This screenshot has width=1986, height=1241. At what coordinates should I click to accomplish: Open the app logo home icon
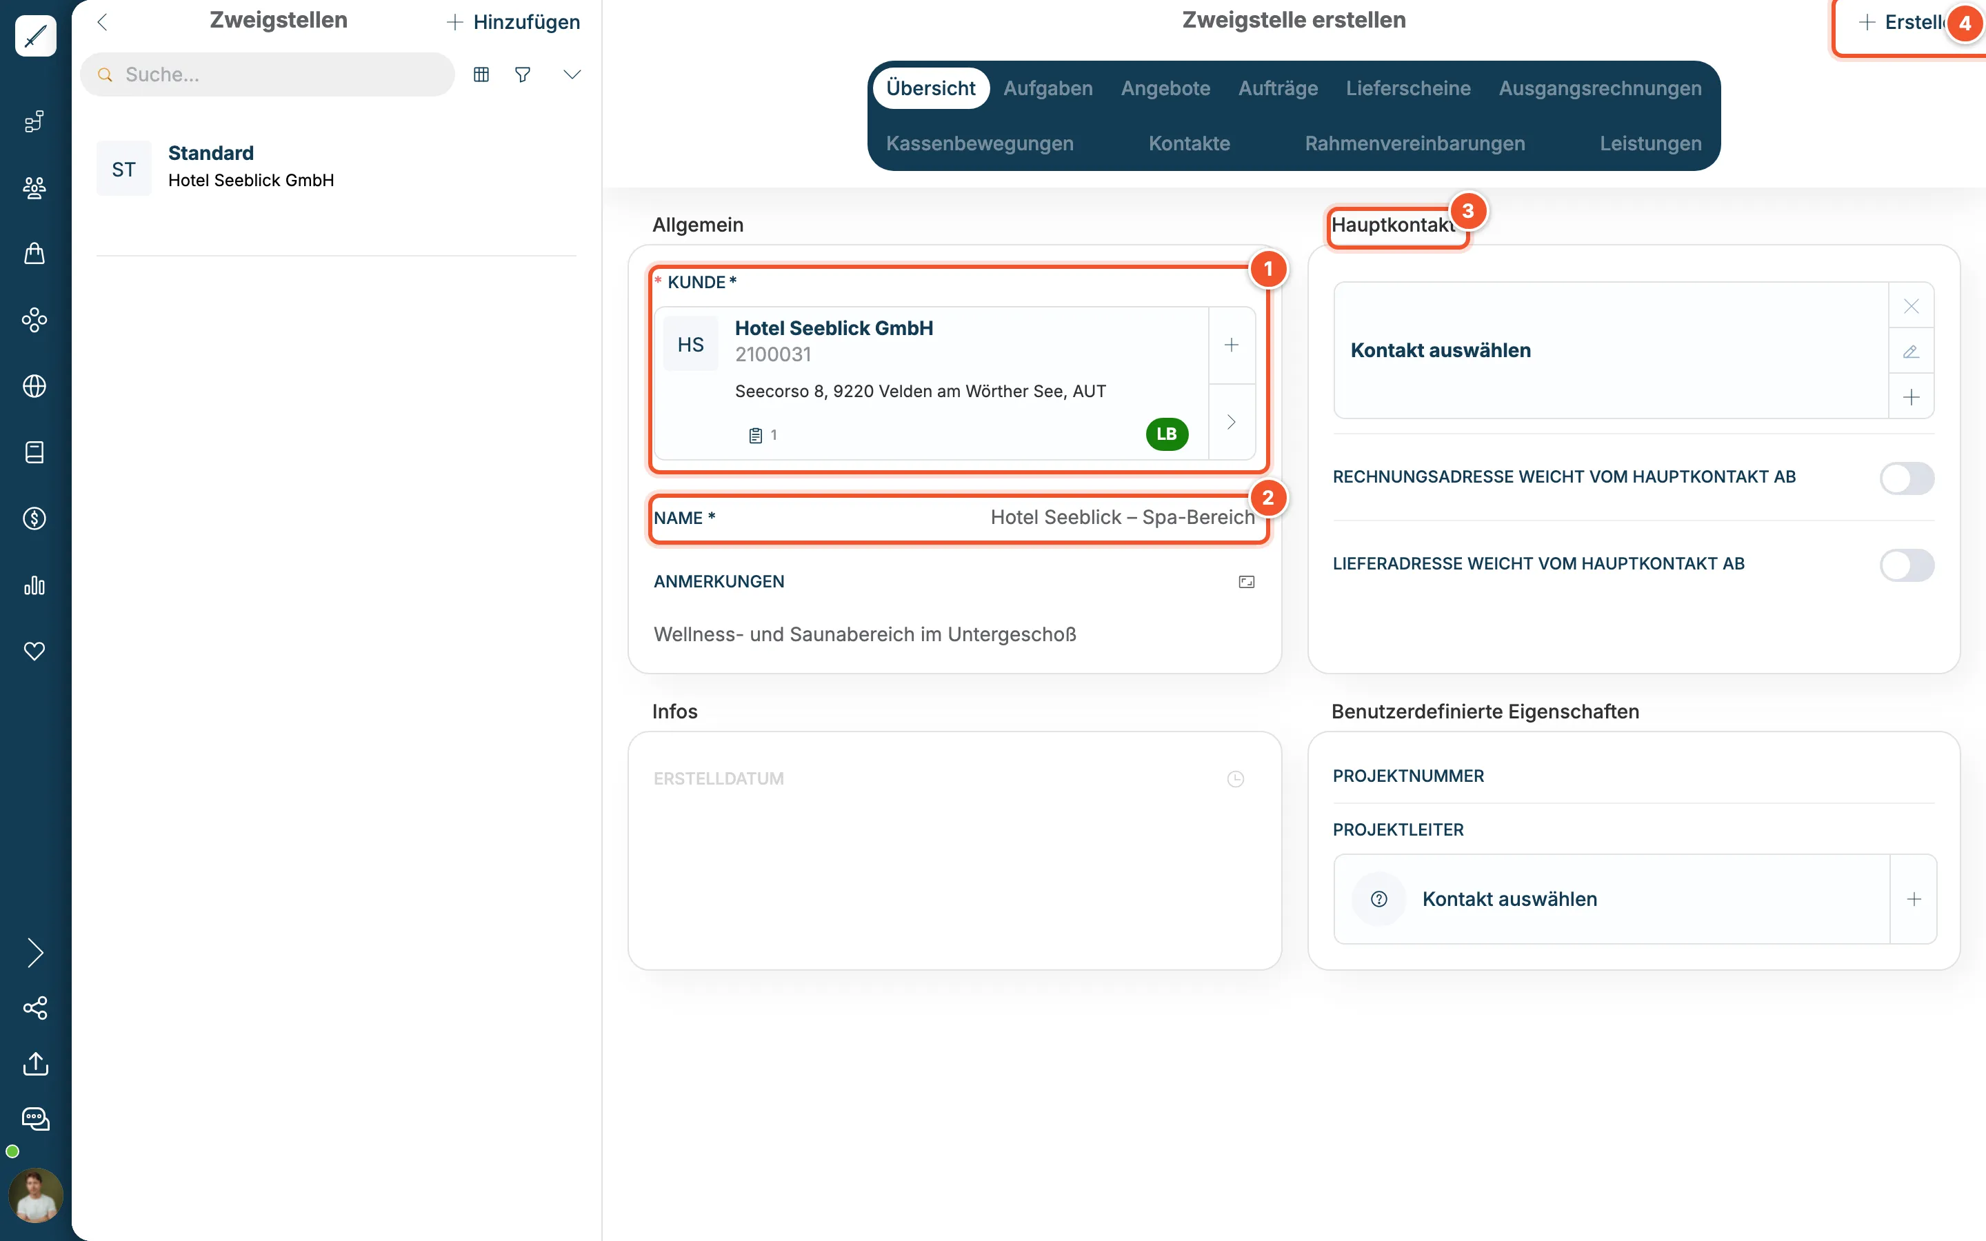(x=35, y=36)
